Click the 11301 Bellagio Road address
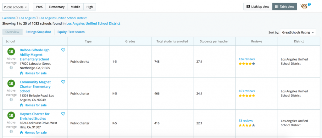Image resolution: width=322 pixels, height=138 pixels. pos(37,97)
